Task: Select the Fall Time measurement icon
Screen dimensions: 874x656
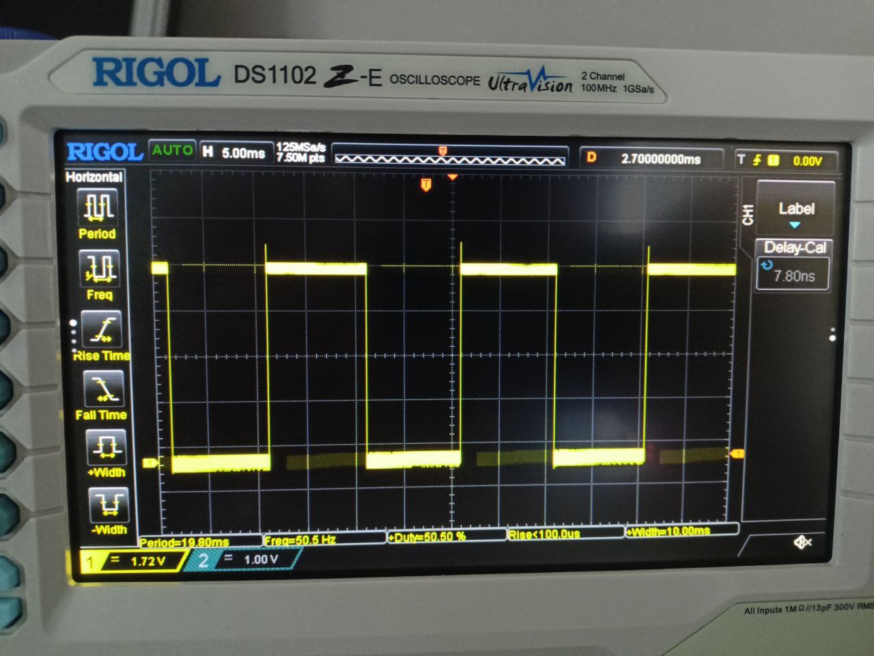Action: (103, 389)
